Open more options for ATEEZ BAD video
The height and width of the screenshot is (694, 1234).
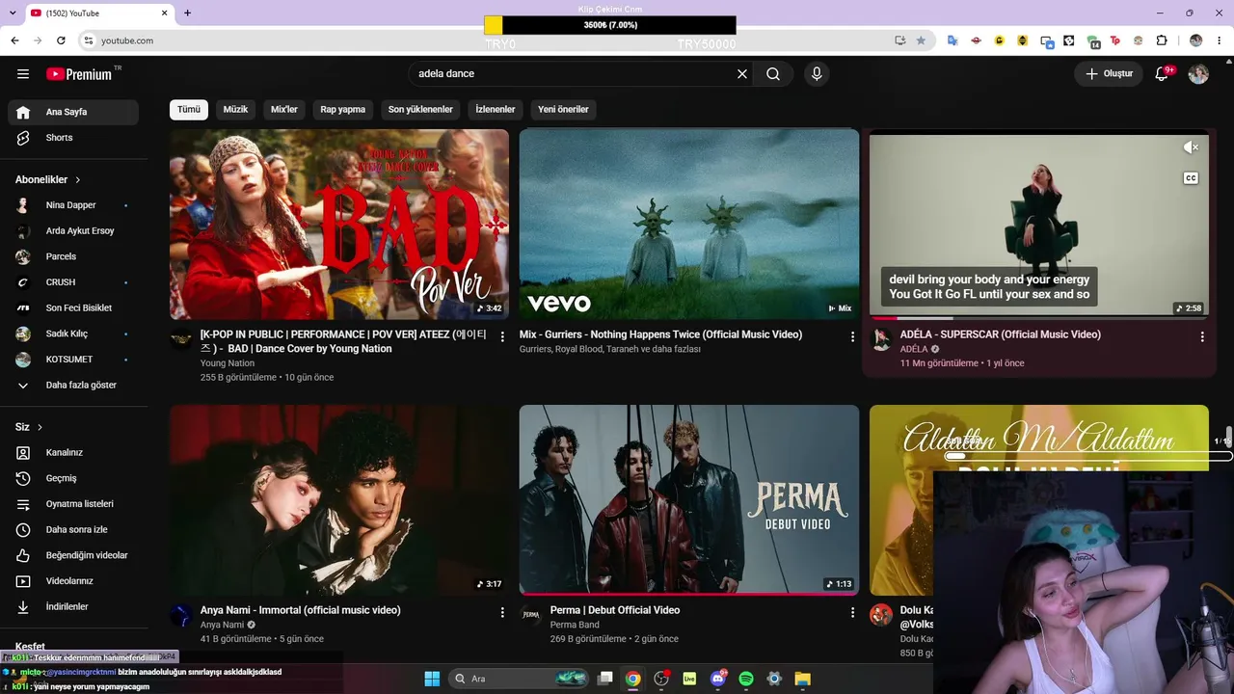[x=502, y=336]
